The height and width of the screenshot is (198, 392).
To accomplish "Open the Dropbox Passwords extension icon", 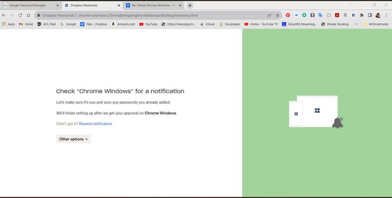I will pos(353,15).
